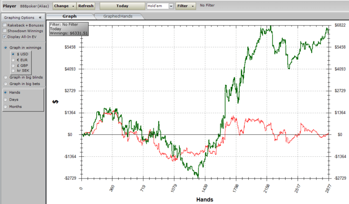Viewport: 349px width, 204px height.
Task: Select kr SEK currency
Action: 13,71
